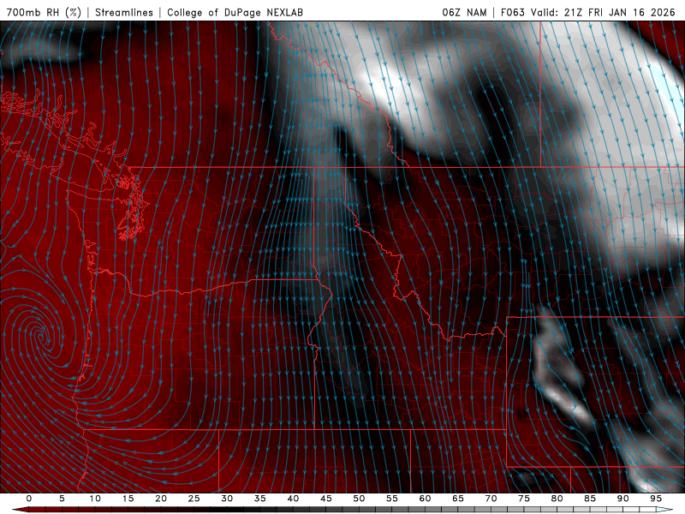Click the colorbar label "20"
Viewport: 685px width, 514px height.
tap(161, 499)
